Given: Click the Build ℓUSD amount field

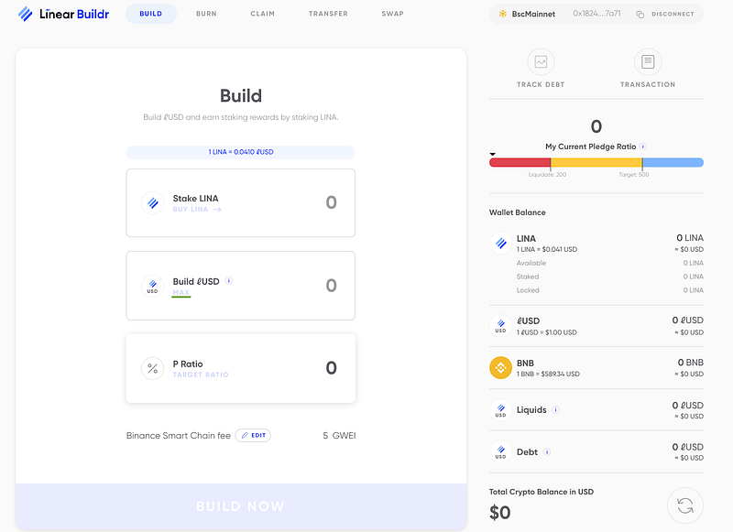Looking at the screenshot, I should coord(241,286).
